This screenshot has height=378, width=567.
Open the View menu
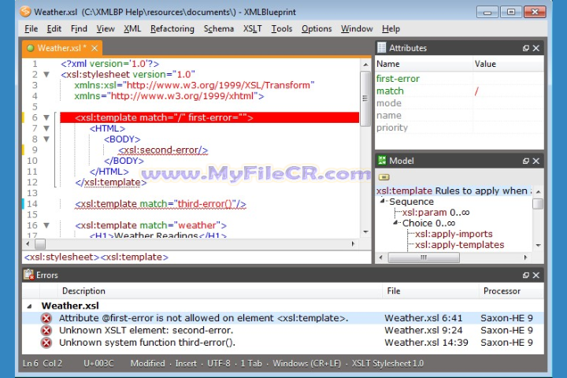point(106,28)
